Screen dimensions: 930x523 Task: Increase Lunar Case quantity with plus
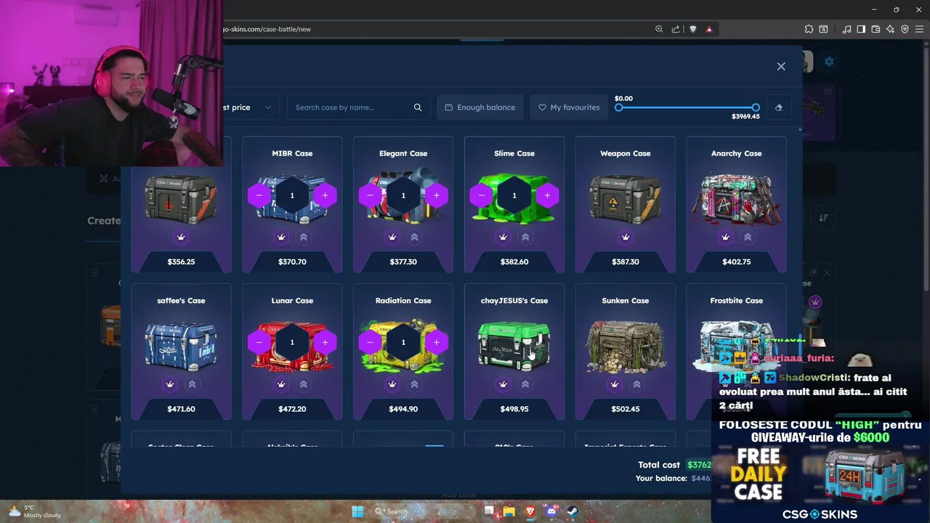(x=325, y=342)
